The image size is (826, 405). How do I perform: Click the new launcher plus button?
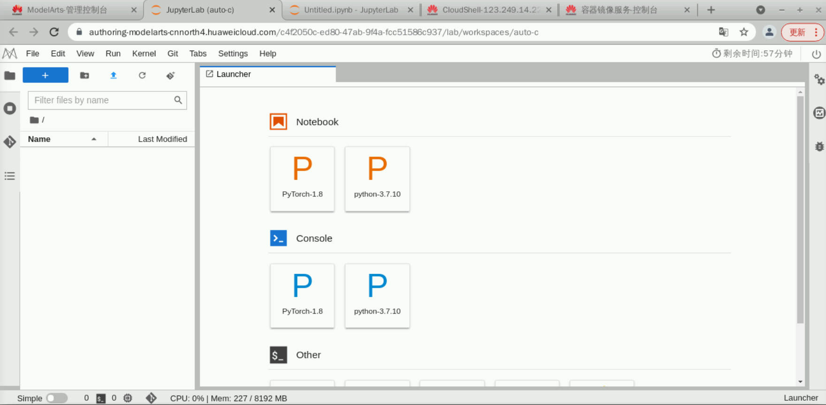pos(45,75)
